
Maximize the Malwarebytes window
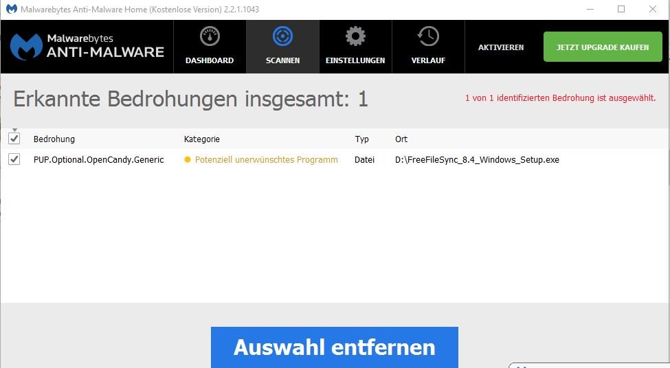pos(621,9)
